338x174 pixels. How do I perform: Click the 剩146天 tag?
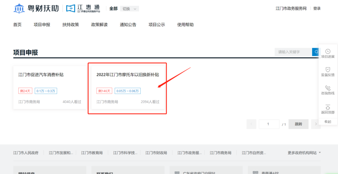point(104,91)
